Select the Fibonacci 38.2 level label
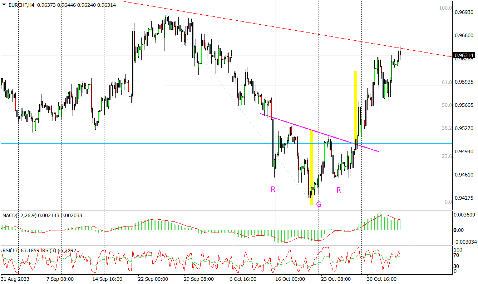 (447, 128)
